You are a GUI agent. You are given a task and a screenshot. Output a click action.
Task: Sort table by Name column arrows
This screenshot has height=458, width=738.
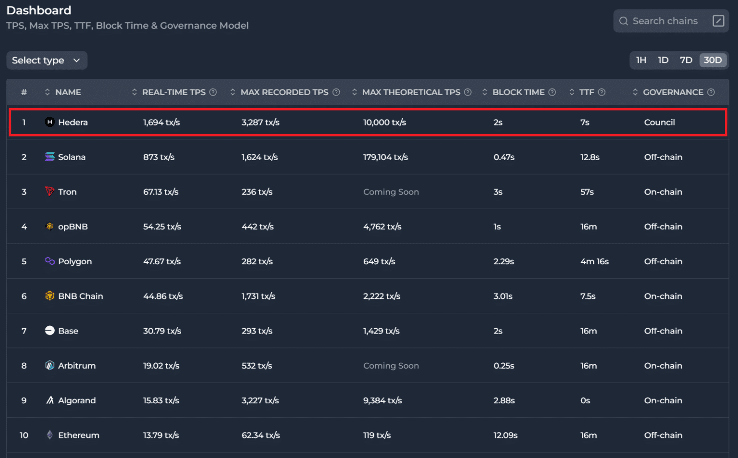tap(47, 92)
